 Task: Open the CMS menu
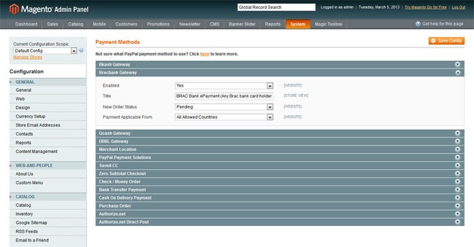pos(215,24)
